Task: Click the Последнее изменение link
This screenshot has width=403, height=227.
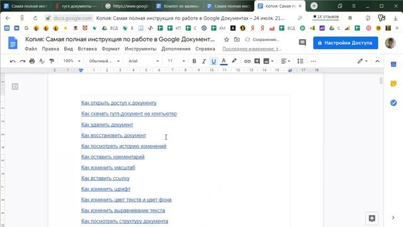Action: [252, 49]
